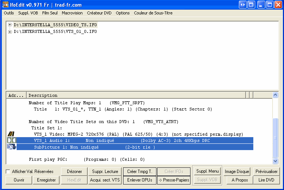Click the IfoEdit application icon in title bar
Screen dimensions: 284x190
[6, 5]
